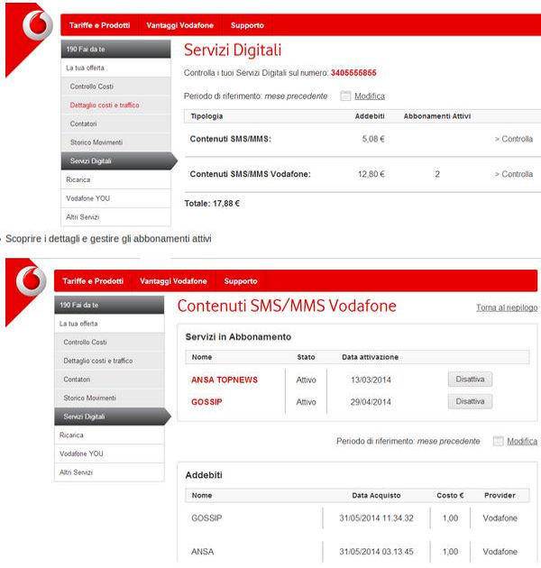Click the Data Acquisto column header
This screenshot has width=541, height=568.
[x=376, y=496]
